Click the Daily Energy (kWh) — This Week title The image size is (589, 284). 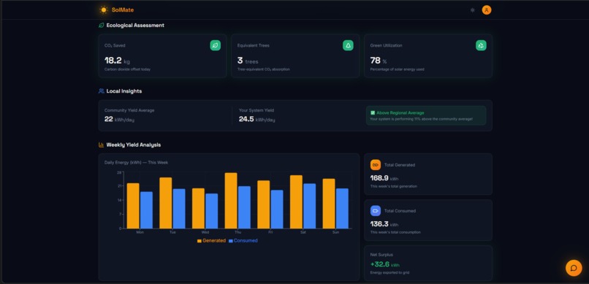[137, 163]
